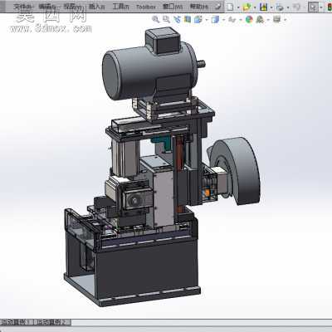Expand the Save dropdown arrow
The width and height of the screenshot is (332, 332).
(x=271, y=7)
